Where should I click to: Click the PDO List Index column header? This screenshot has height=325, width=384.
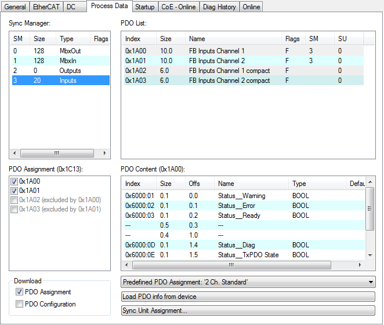pyautogui.click(x=139, y=39)
